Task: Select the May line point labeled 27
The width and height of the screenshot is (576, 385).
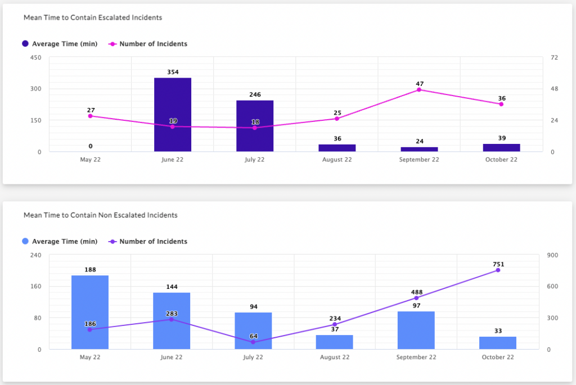Action: (x=90, y=116)
